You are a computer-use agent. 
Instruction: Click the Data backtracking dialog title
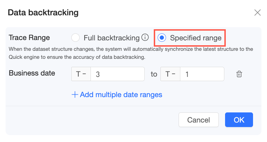tap(43, 13)
